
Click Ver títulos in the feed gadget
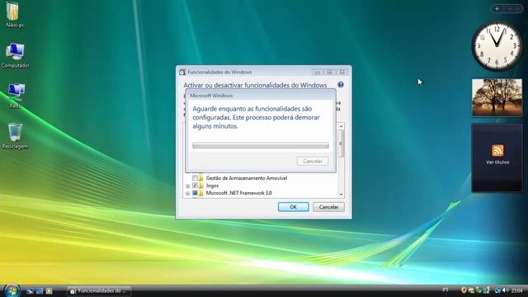click(x=497, y=163)
